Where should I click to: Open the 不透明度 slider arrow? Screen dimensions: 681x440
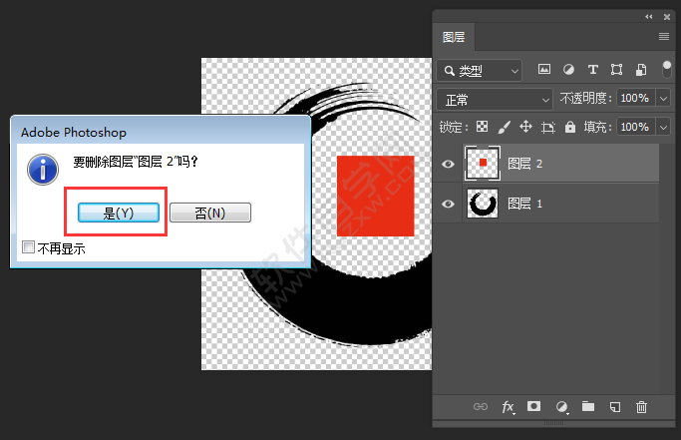(x=663, y=98)
